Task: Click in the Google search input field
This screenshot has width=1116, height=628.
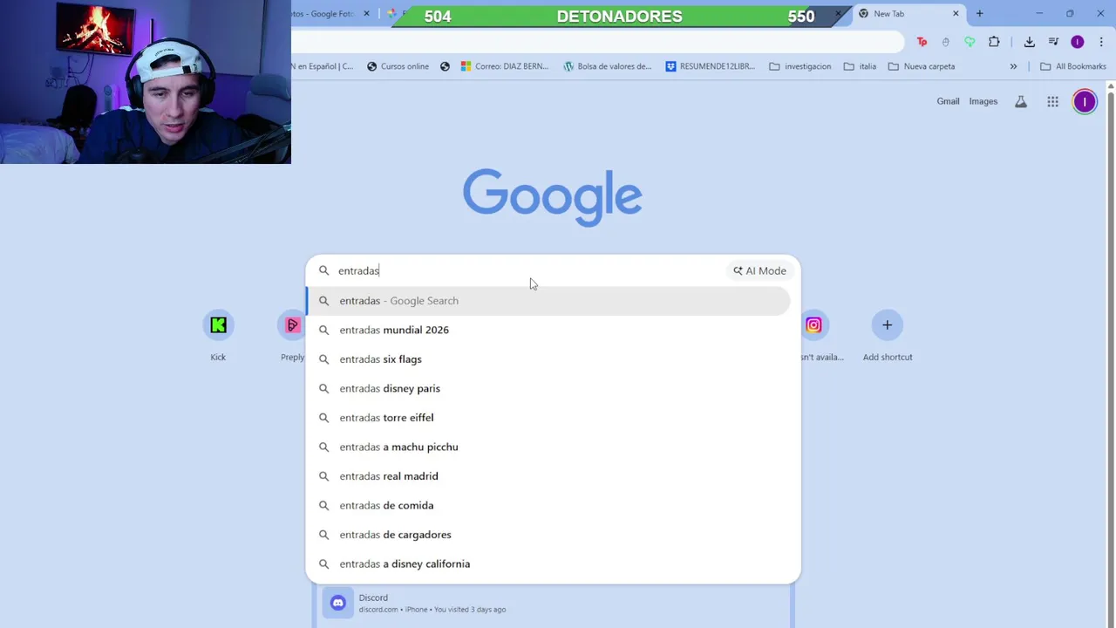Action: (530, 270)
